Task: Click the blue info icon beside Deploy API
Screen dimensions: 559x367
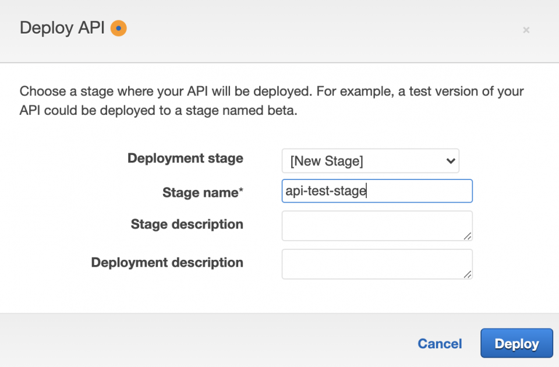Action: [x=118, y=27]
